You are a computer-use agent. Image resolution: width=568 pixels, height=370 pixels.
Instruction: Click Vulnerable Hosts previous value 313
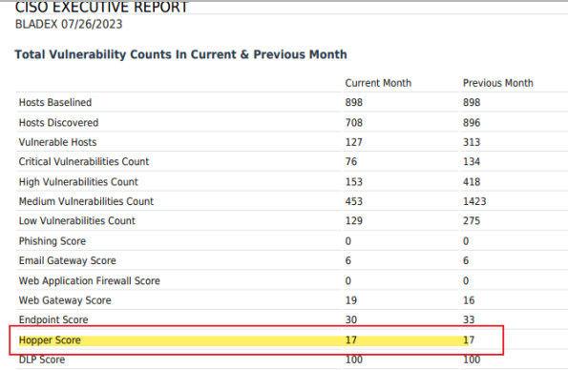[x=472, y=142]
